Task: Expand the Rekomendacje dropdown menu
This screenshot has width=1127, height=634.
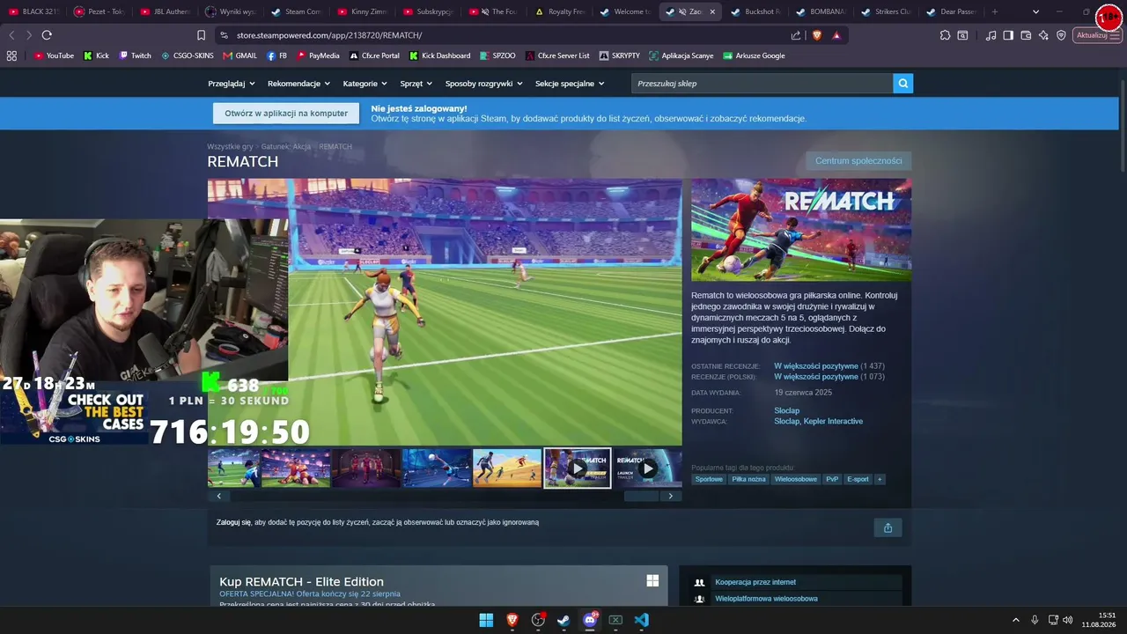Action: point(299,84)
